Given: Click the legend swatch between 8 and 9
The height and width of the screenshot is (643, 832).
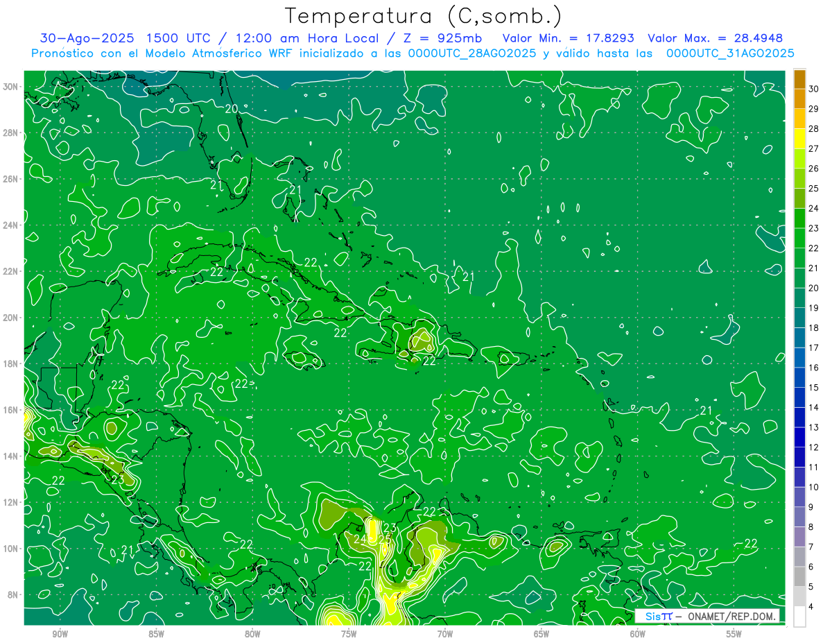Looking at the screenshot, I should pos(799,517).
